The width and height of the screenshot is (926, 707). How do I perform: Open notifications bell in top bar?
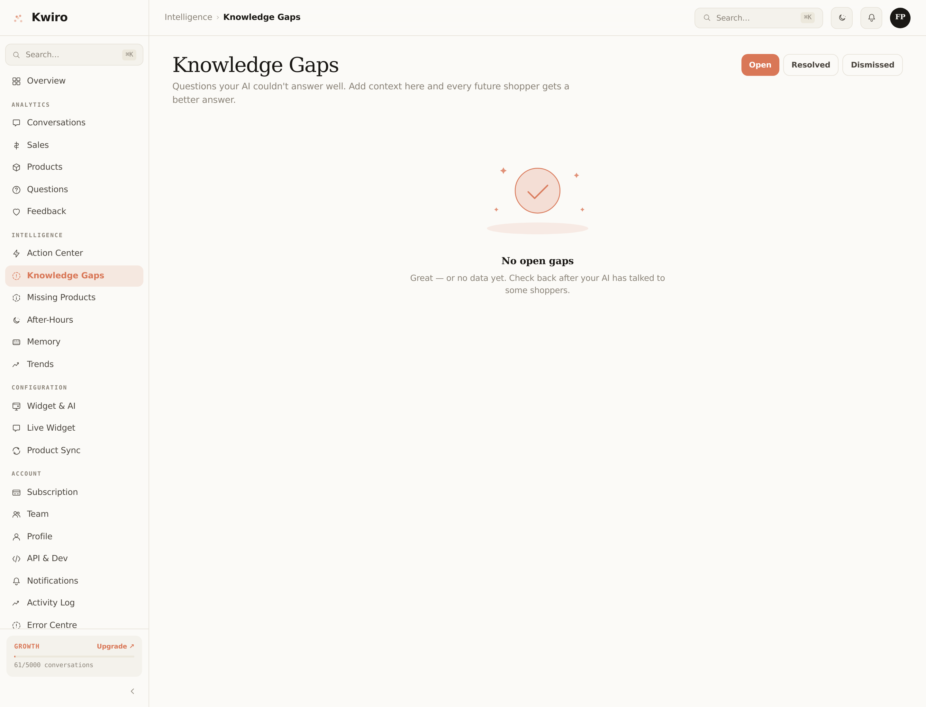pos(871,18)
